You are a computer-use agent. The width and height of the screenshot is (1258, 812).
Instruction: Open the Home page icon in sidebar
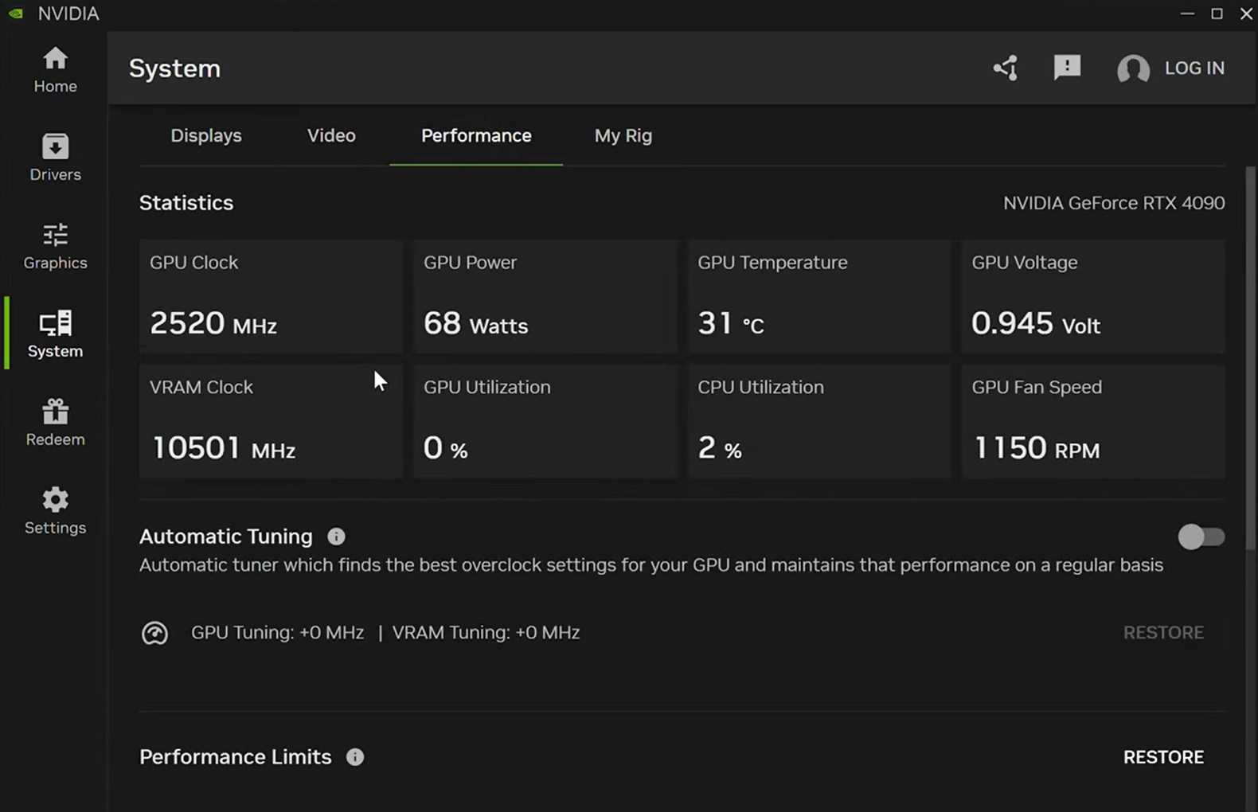click(55, 58)
